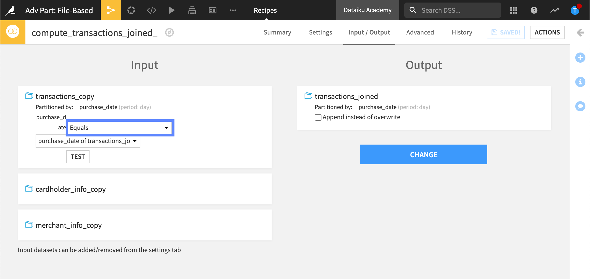Switch to the Advanced tab
The width and height of the screenshot is (590, 279).
pos(420,32)
